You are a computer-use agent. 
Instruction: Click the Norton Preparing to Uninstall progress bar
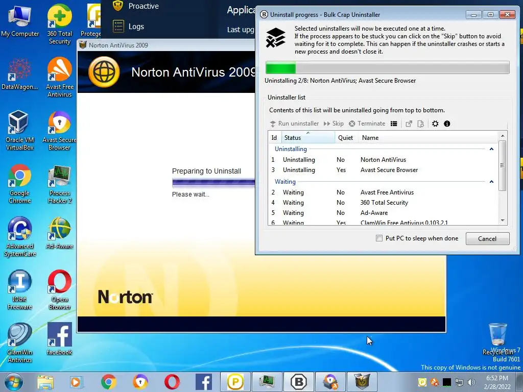tap(213, 182)
